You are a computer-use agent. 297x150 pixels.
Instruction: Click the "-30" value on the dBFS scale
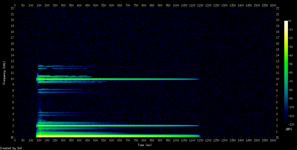[290, 47]
